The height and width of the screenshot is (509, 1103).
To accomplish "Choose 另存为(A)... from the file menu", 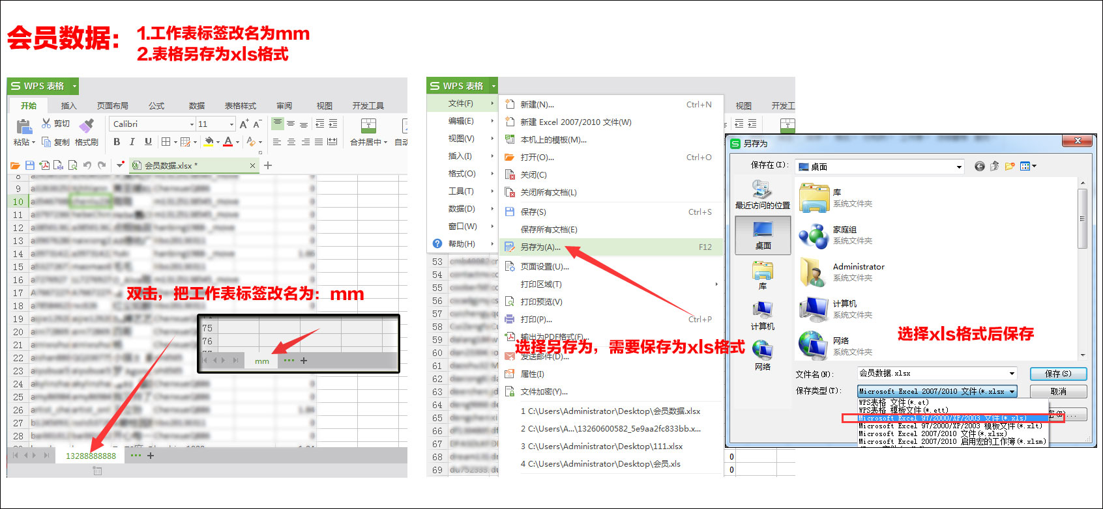I will coord(611,247).
